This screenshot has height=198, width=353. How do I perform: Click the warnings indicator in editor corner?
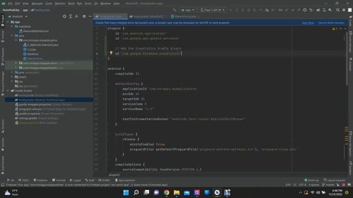(x=335, y=29)
